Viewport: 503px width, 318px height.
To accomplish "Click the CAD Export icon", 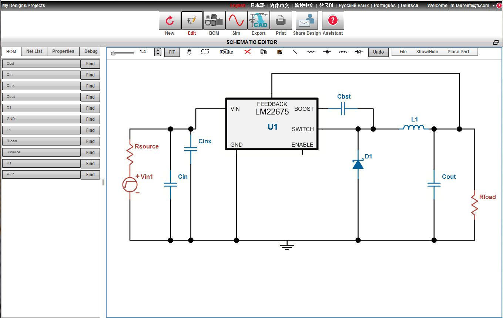I will 258,20.
